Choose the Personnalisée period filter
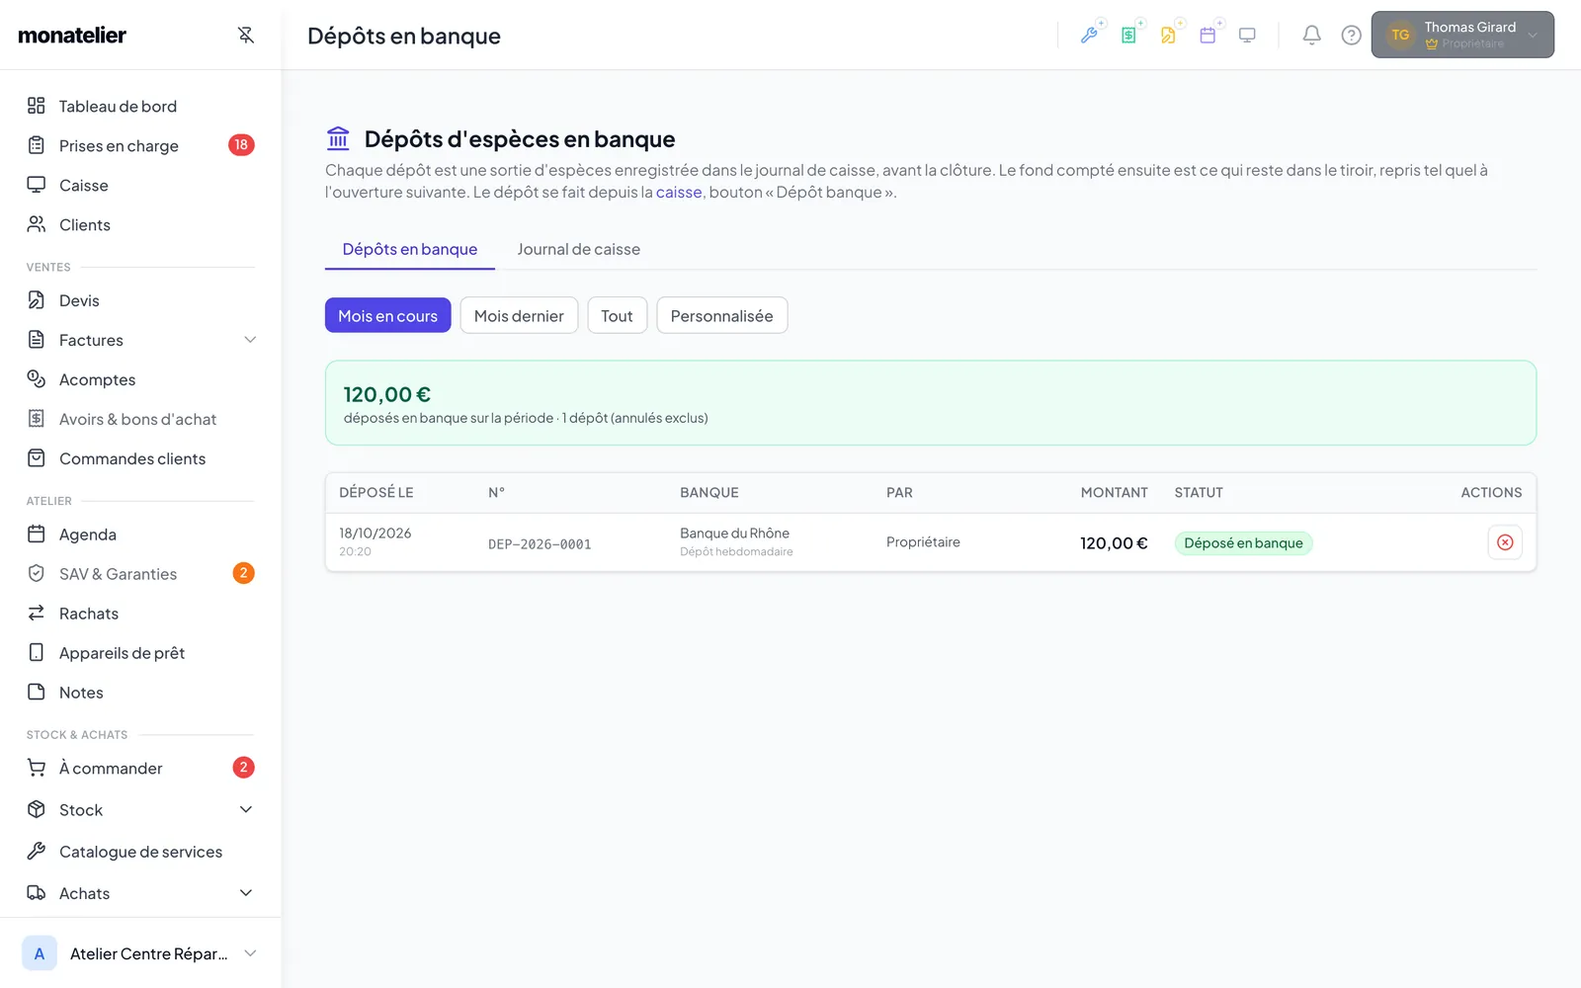The image size is (1581, 988). pos(722,316)
